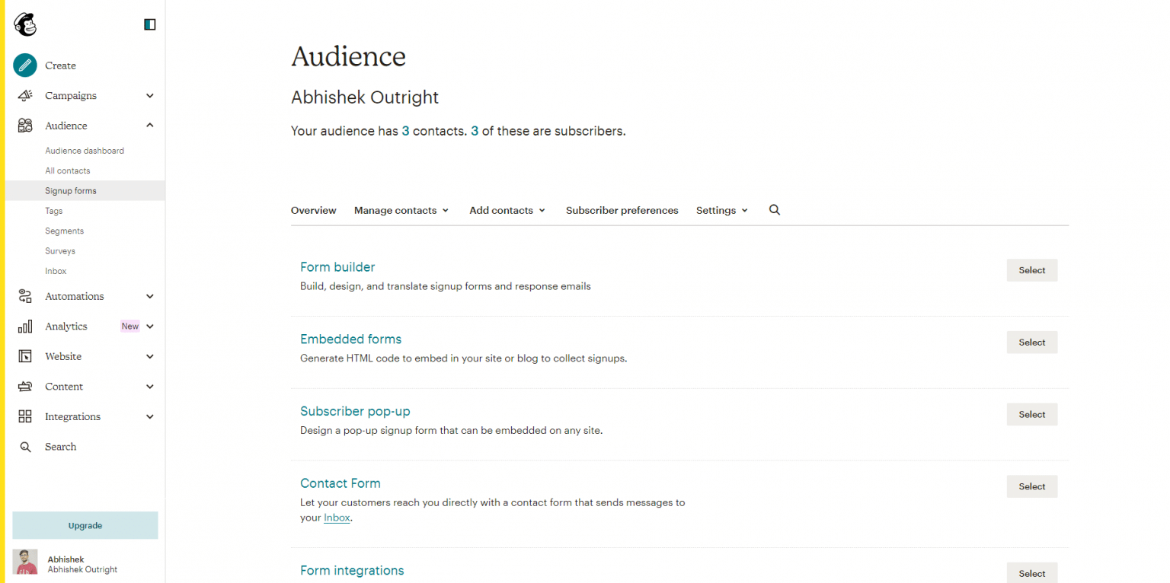Open the Website sidebar icon
Image resolution: width=1170 pixels, height=583 pixels.
coord(25,356)
